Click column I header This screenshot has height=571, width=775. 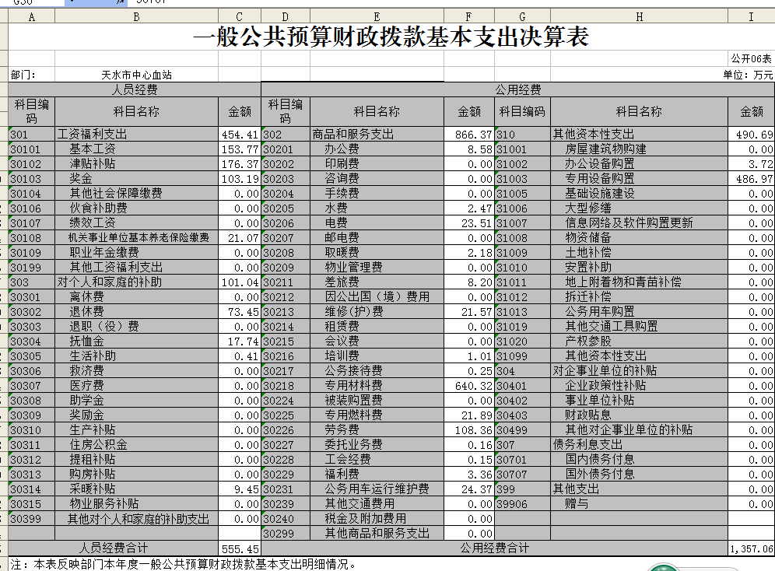click(751, 16)
